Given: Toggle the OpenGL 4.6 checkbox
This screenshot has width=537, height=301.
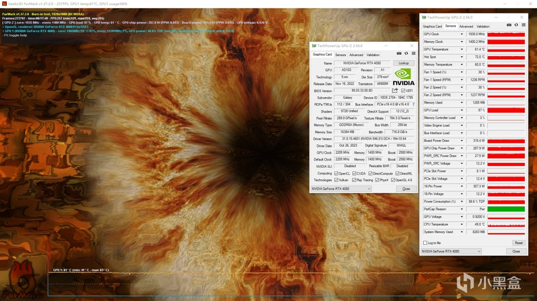Looking at the screenshot, I should [393, 180].
